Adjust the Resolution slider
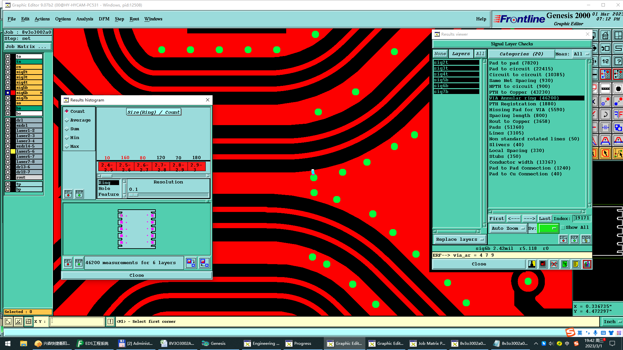Image resolution: width=623 pixels, height=350 pixels. point(133,195)
